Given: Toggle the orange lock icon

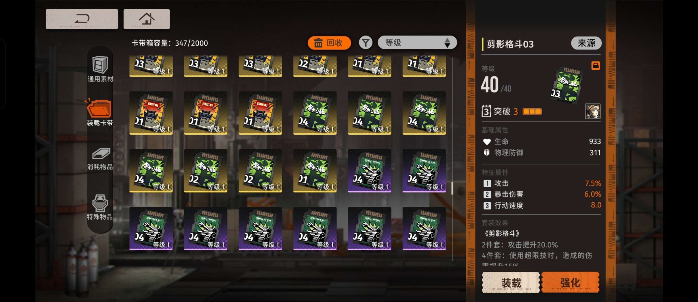Looking at the screenshot, I should coord(595,66).
